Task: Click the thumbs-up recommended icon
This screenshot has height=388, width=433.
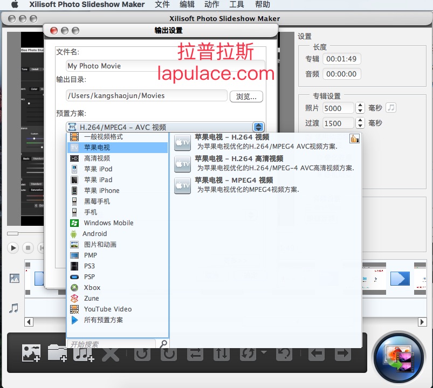Action: 354,138
